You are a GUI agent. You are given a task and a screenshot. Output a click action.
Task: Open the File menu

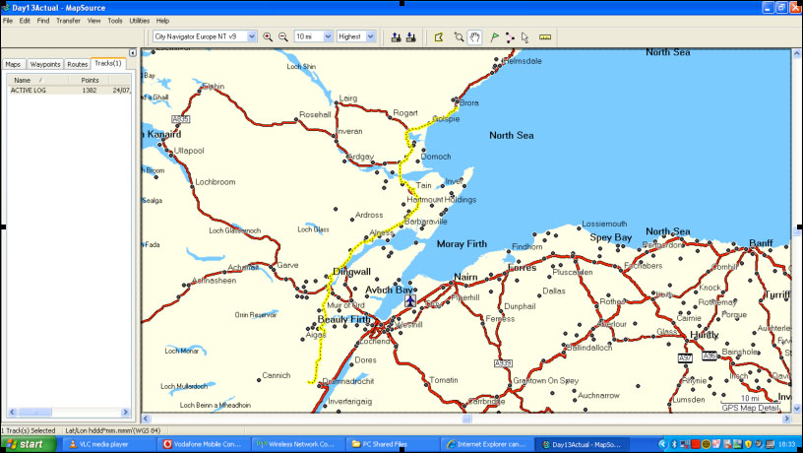click(8, 21)
